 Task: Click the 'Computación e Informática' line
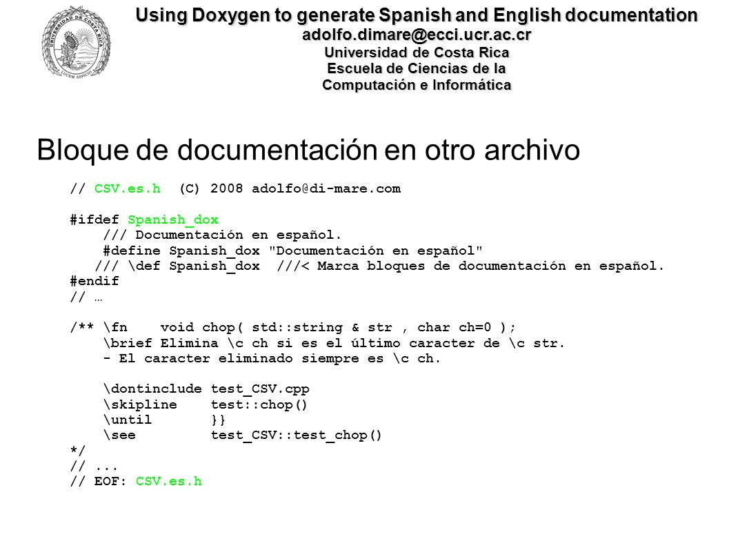[x=417, y=85]
